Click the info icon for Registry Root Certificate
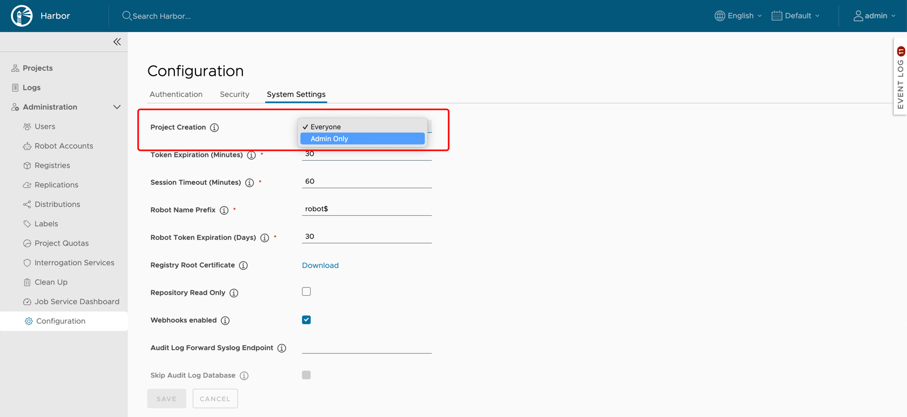Screen dimensions: 907x417 [244, 266]
